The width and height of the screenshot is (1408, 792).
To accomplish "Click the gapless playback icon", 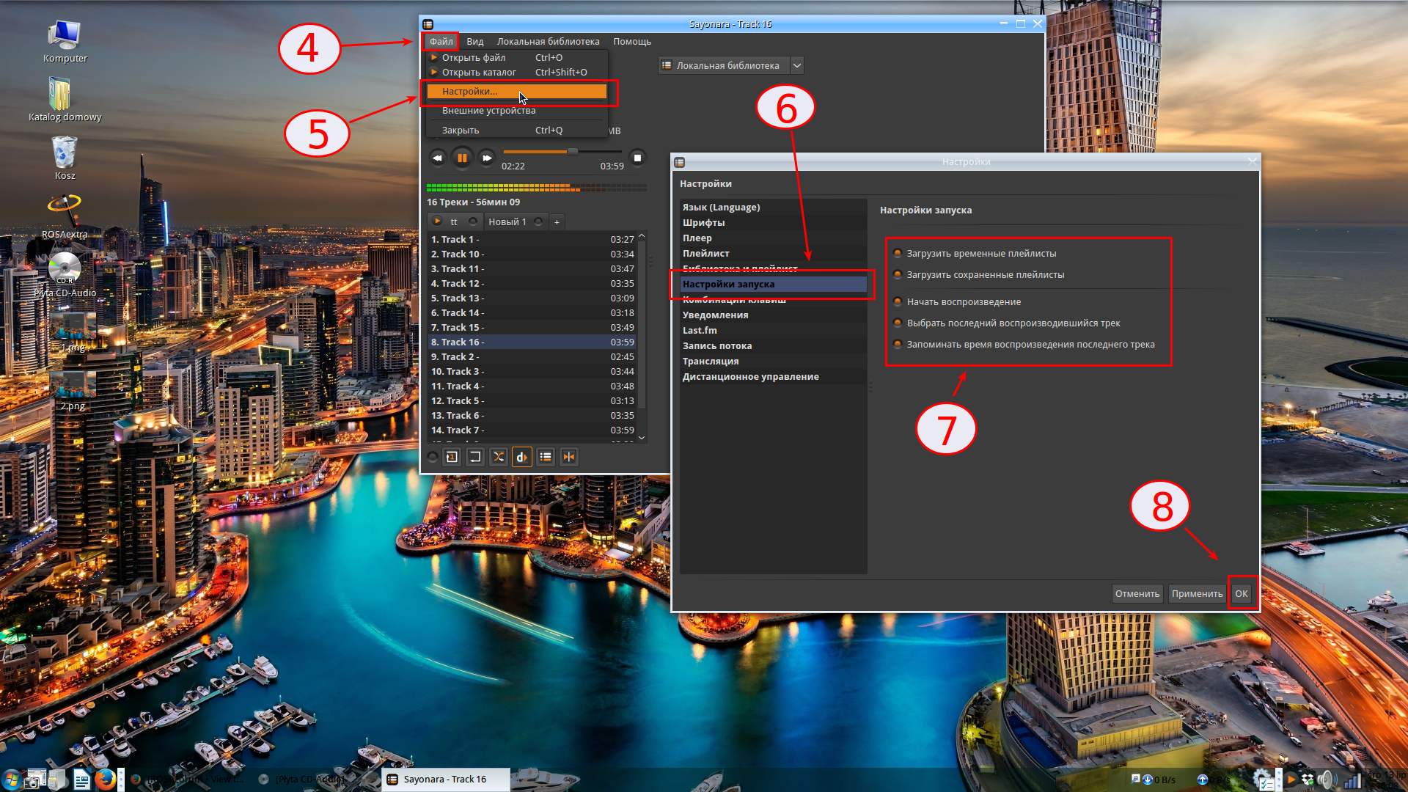I will [x=569, y=457].
